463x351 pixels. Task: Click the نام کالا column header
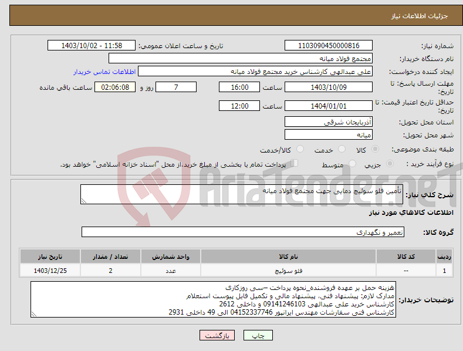[289, 256]
